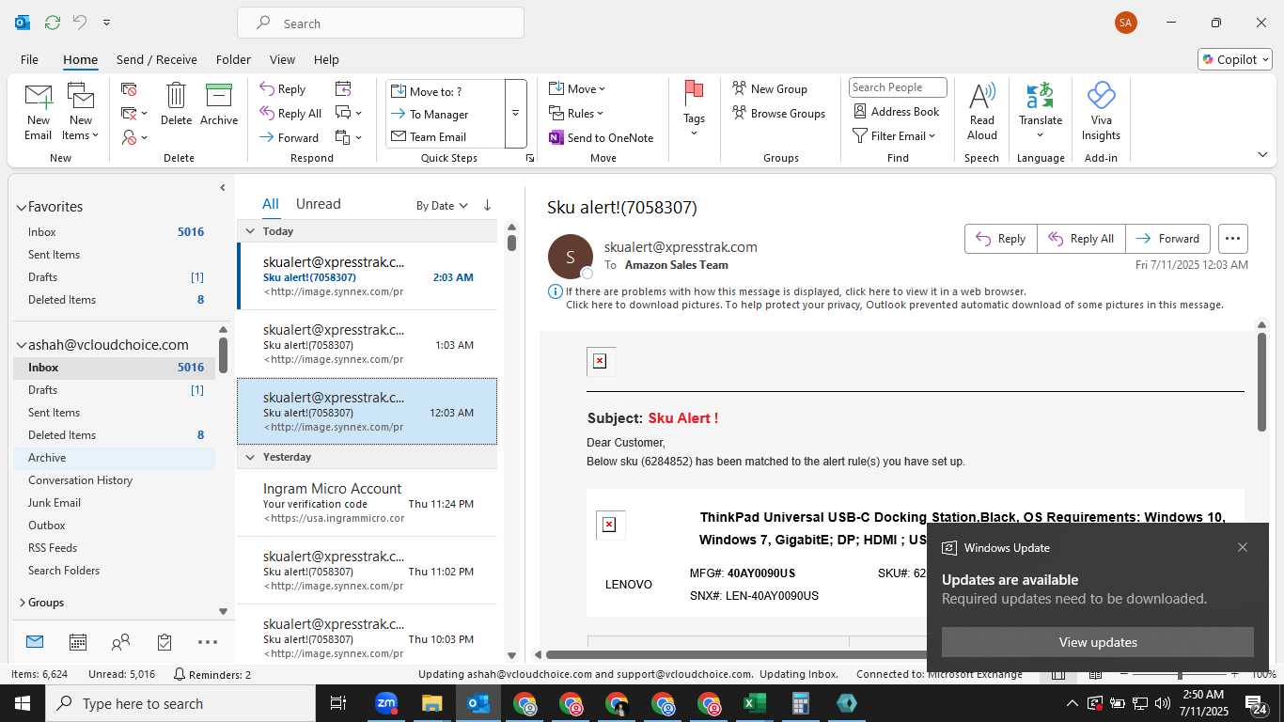This screenshot has height=722, width=1284.
Task: Launch Viva Insights add-in
Action: coord(1101,111)
